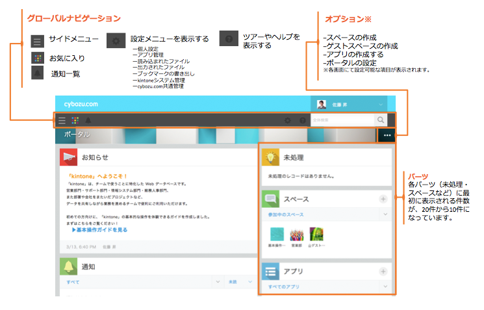Open the 未読 notification filter dropdown
Image resolution: width=484 pixels, height=310 pixels.
249,283
